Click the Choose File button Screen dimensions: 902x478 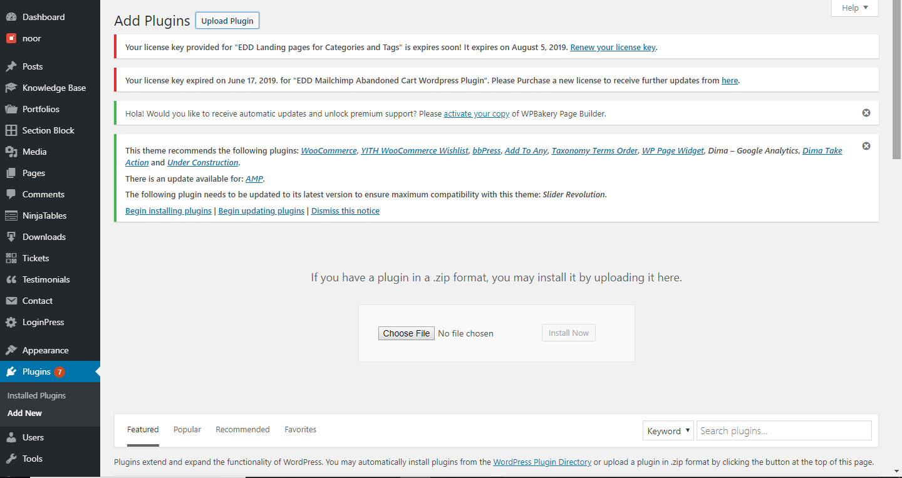pos(407,333)
